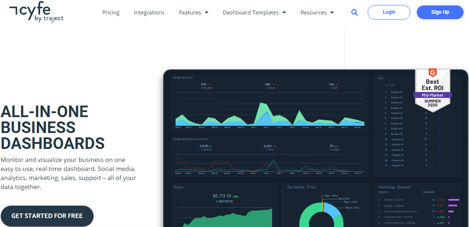
Task: Click the Sales widget title
Action: [x=179, y=187]
